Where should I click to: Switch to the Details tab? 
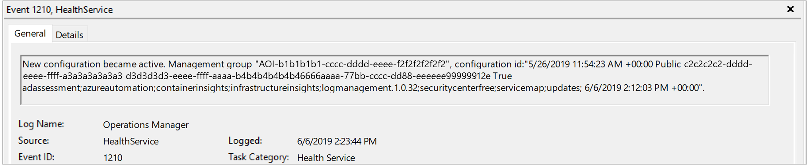pyautogui.click(x=69, y=35)
